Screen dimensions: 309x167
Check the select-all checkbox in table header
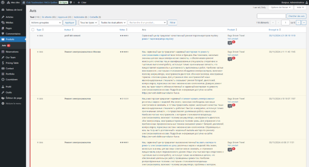[33, 30]
